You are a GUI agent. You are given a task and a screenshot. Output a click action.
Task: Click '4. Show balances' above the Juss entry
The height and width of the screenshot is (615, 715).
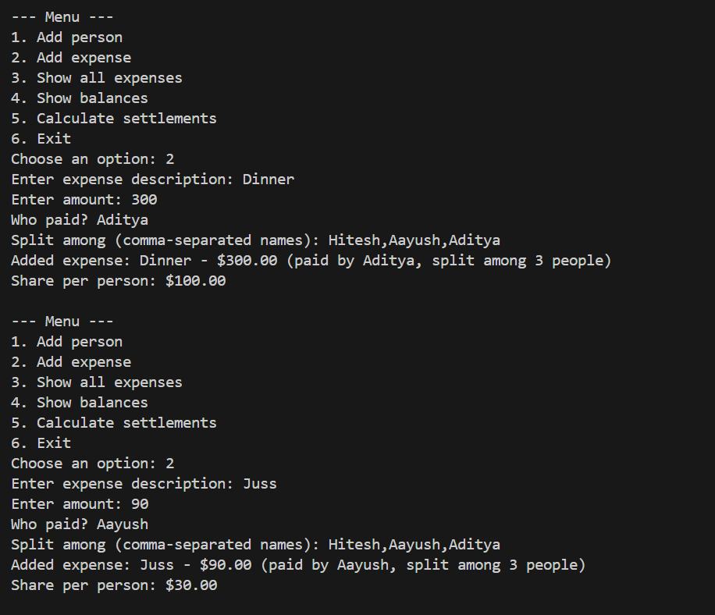(x=80, y=403)
